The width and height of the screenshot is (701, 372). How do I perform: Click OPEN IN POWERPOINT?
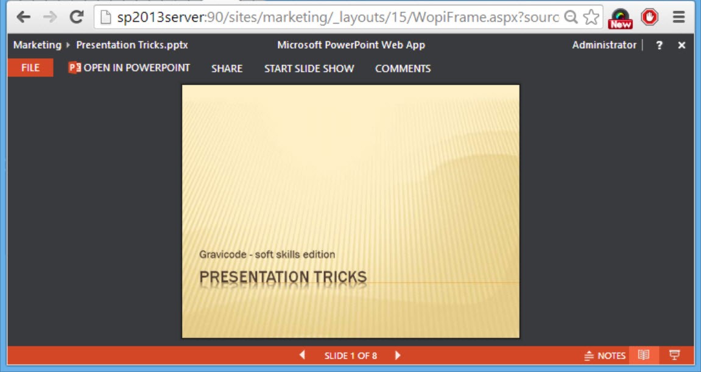click(129, 68)
